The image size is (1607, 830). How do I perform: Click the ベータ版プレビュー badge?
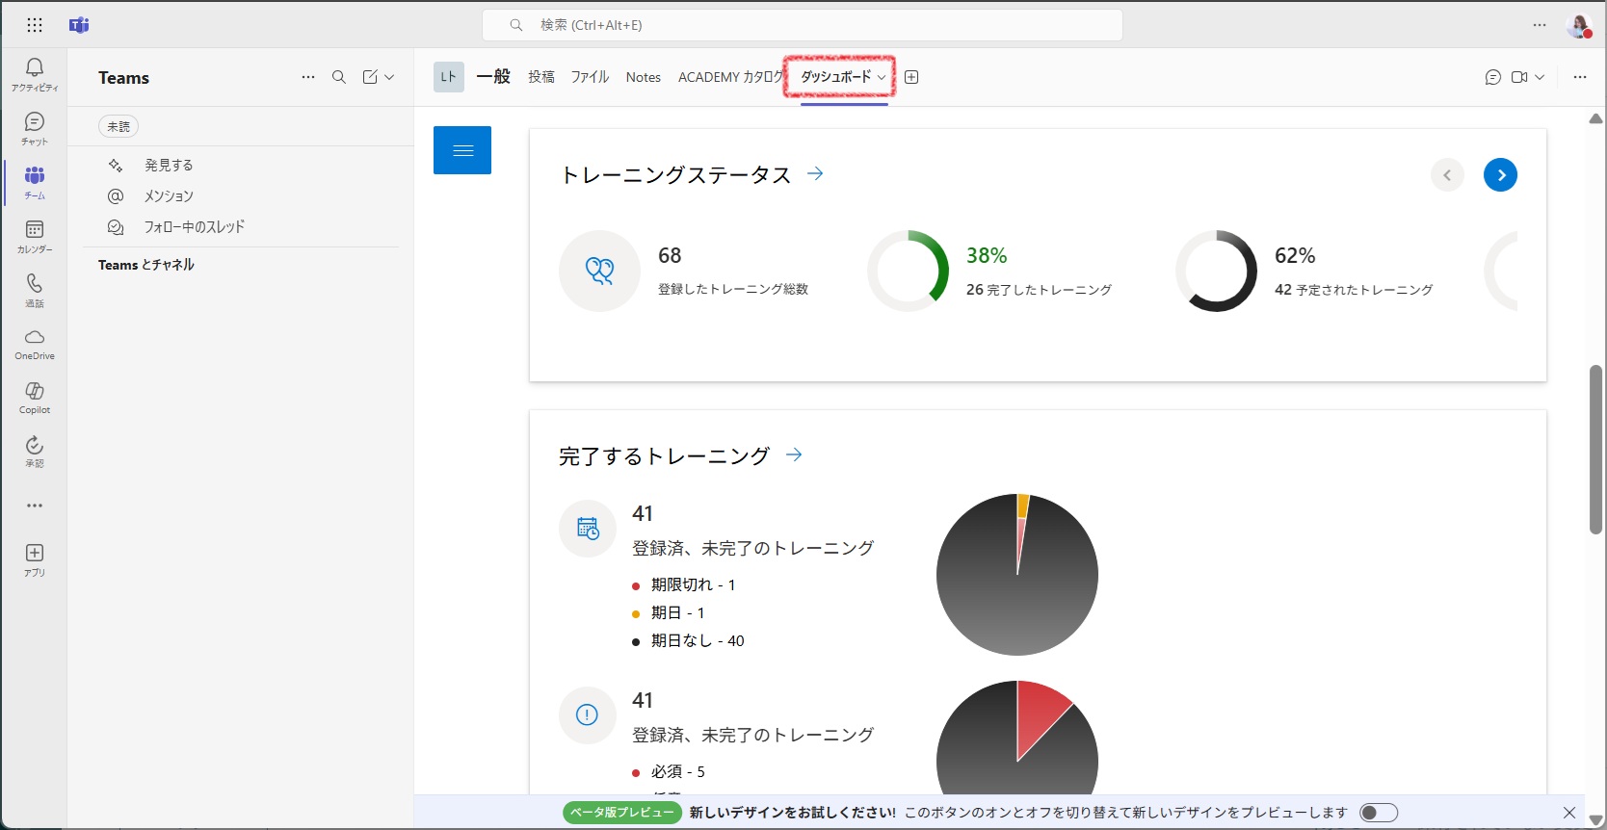pos(622,813)
